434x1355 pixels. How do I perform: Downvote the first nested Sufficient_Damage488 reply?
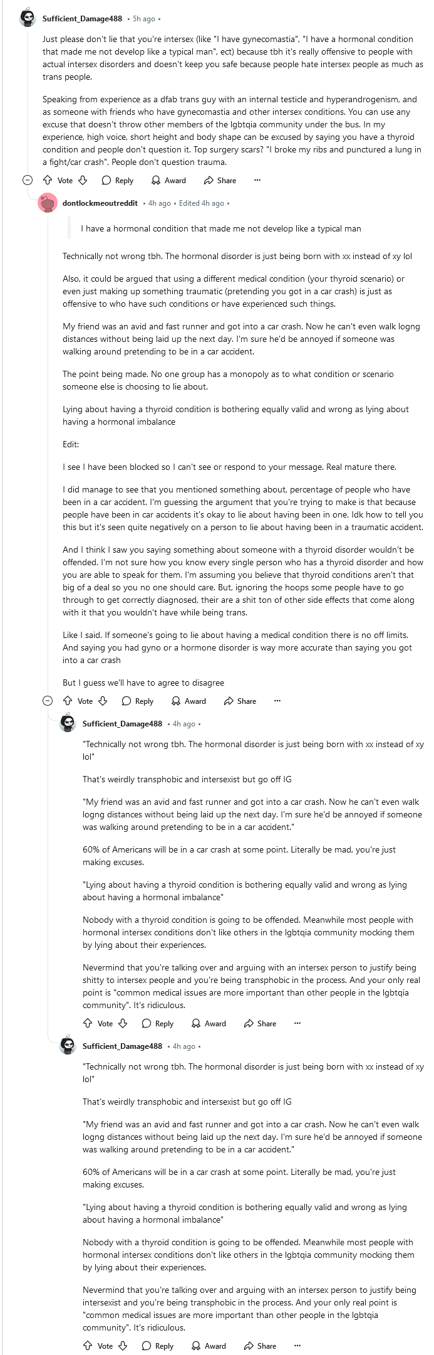coord(123,1023)
